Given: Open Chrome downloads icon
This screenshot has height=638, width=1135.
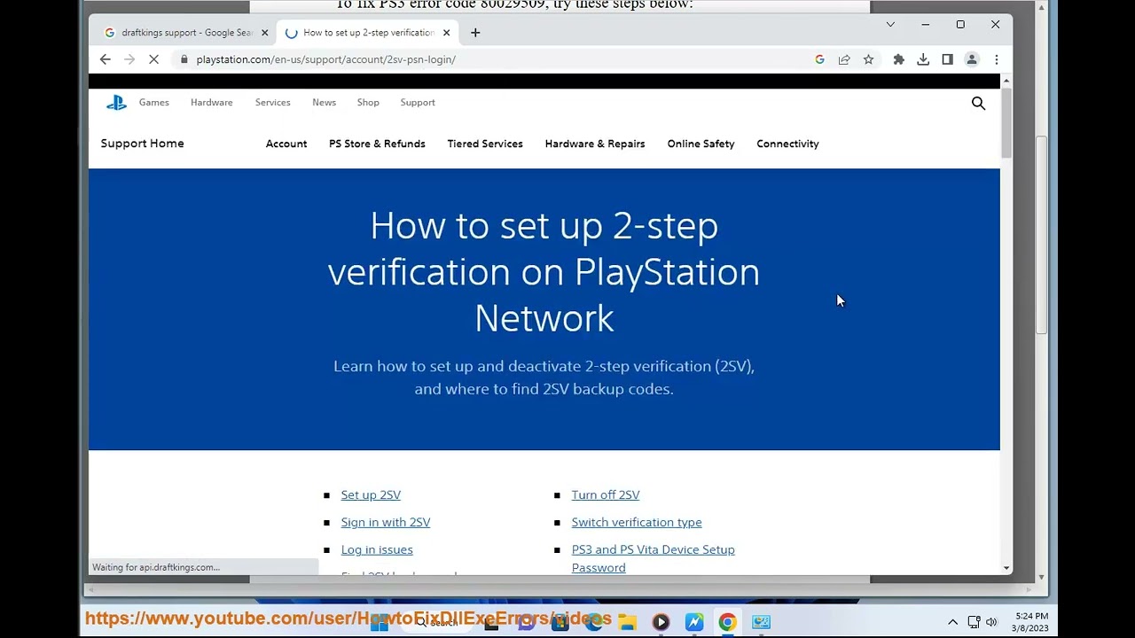Looking at the screenshot, I should coord(923,59).
